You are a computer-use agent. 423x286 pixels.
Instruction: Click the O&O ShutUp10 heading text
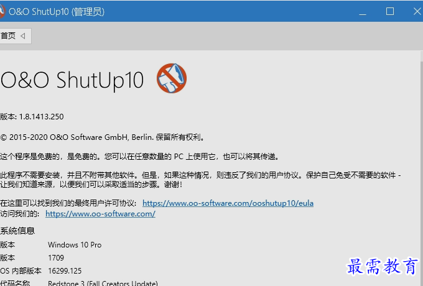(72, 80)
